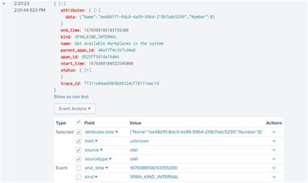The height and width of the screenshot is (183, 308).
Task: Open Actions chevron for end_time row
Action: tap(274, 168)
